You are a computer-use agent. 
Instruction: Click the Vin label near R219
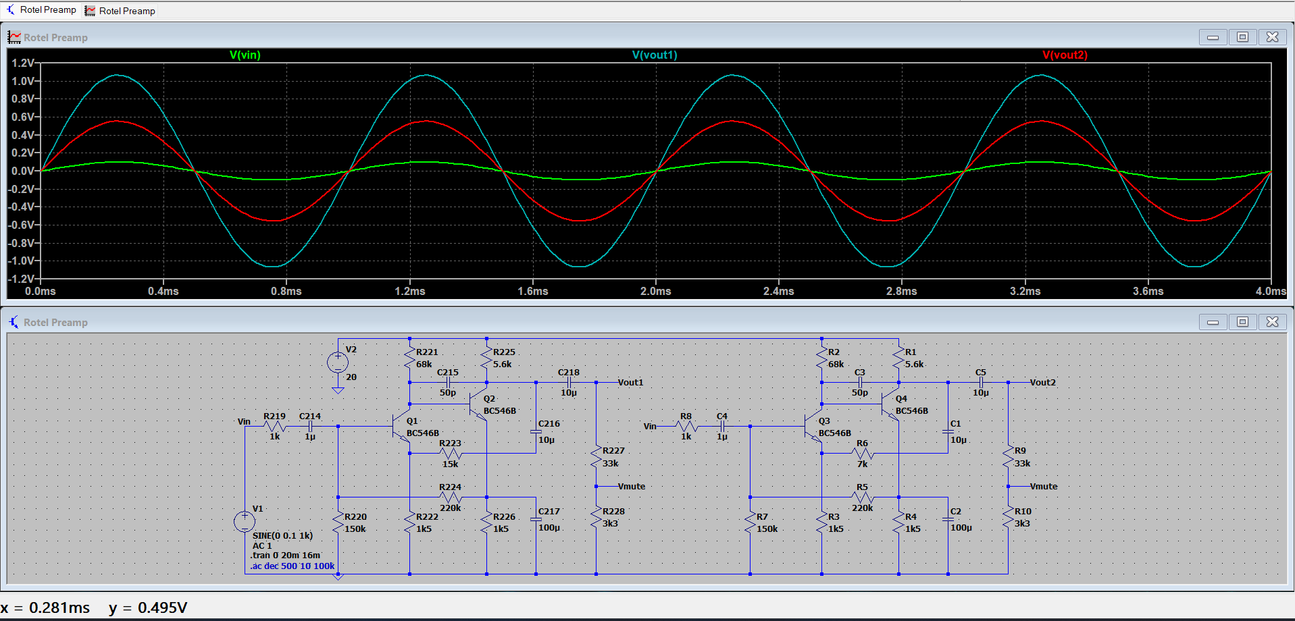click(244, 421)
